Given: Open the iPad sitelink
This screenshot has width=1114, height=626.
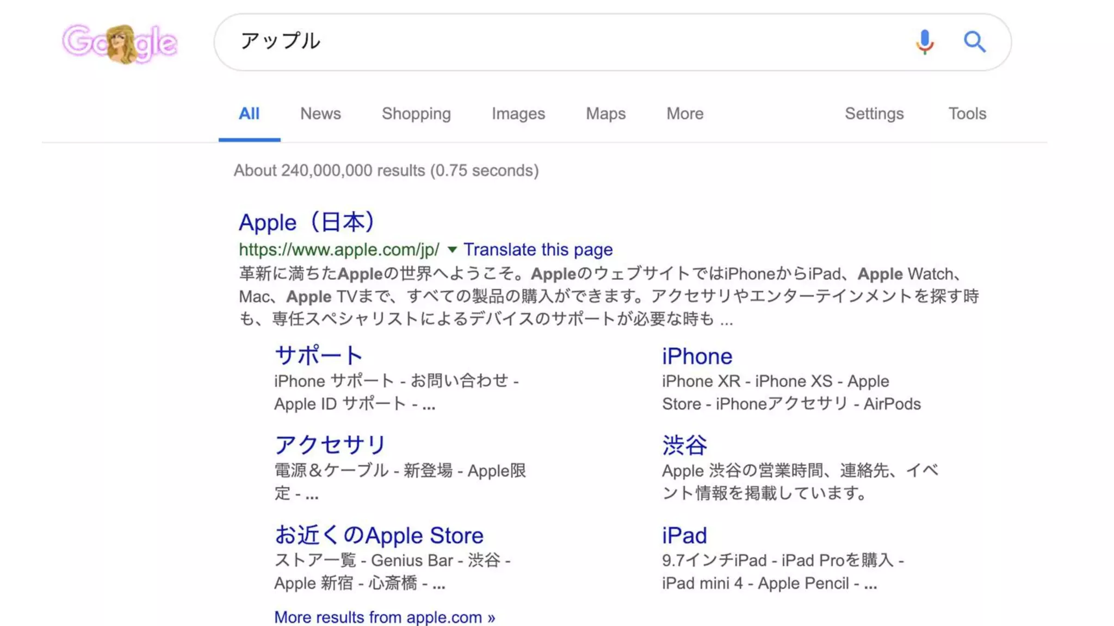Looking at the screenshot, I should [684, 536].
